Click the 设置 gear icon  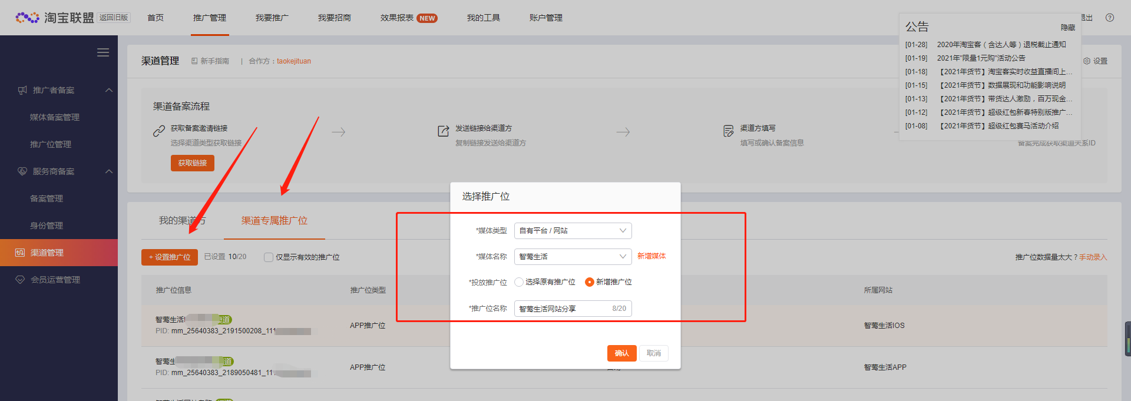(x=1087, y=61)
